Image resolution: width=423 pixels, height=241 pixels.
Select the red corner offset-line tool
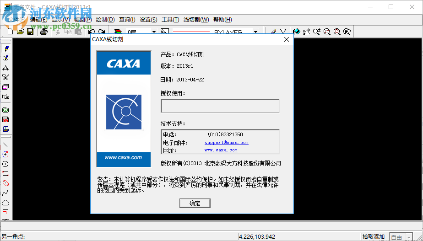tap(5, 212)
